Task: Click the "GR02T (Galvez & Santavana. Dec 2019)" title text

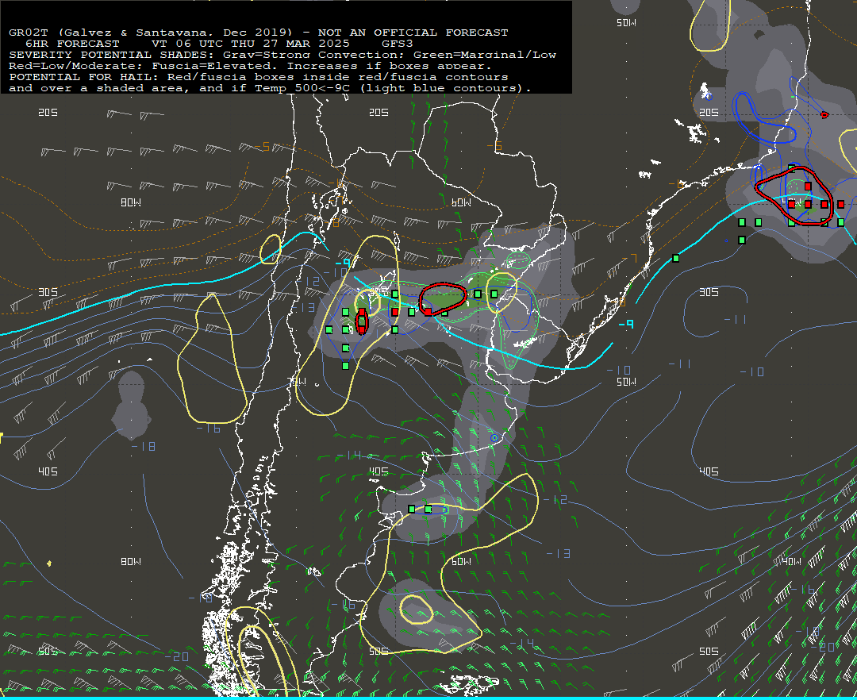Action: point(150,33)
